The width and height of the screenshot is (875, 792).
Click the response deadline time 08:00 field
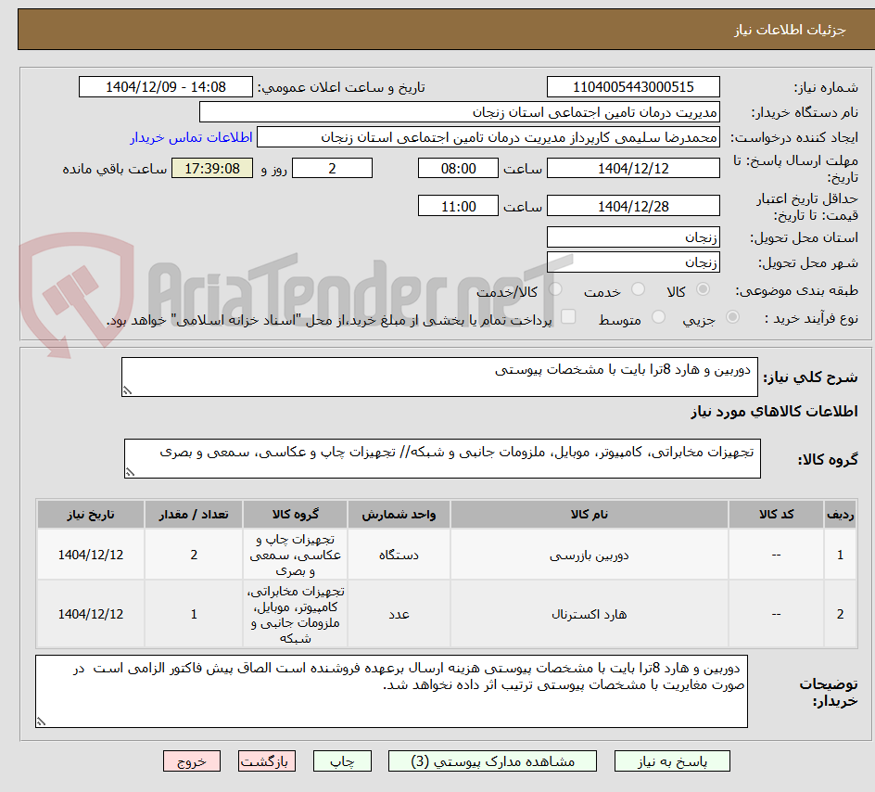coord(458,168)
